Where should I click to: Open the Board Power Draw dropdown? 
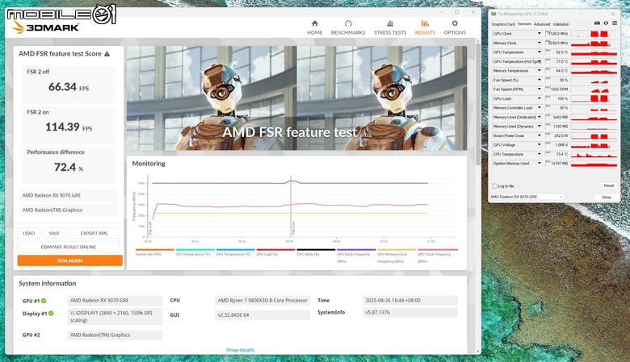coord(540,135)
